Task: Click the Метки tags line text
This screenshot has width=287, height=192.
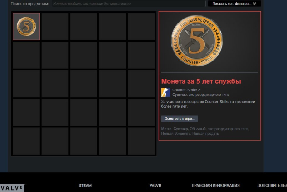Action: (x=205, y=131)
